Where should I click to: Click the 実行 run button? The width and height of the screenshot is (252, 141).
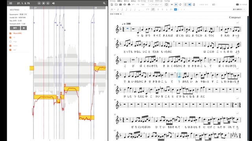tap(15, 28)
